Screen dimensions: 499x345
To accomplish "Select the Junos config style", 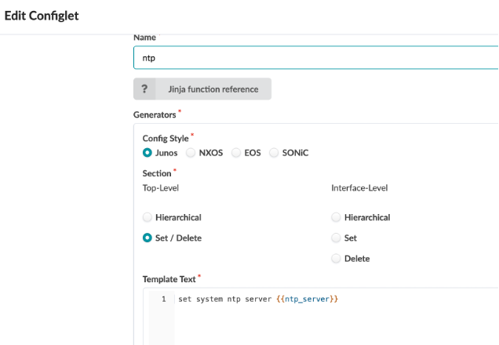I will point(148,153).
